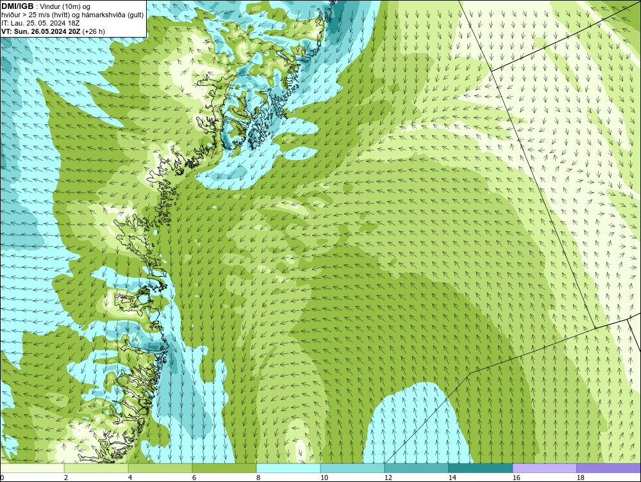The image size is (641, 482).
Task: Click the legend value label 4
Action: click(x=130, y=478)
